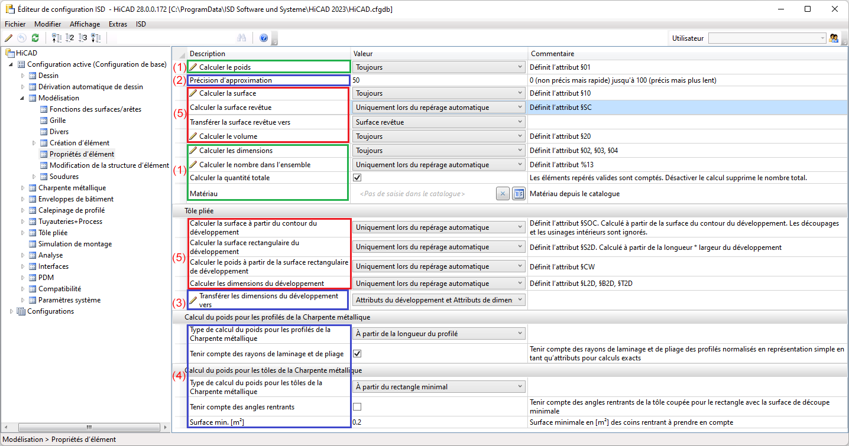
Task: Expand the Charpente métallique tree node
Action: pos(24,188)
